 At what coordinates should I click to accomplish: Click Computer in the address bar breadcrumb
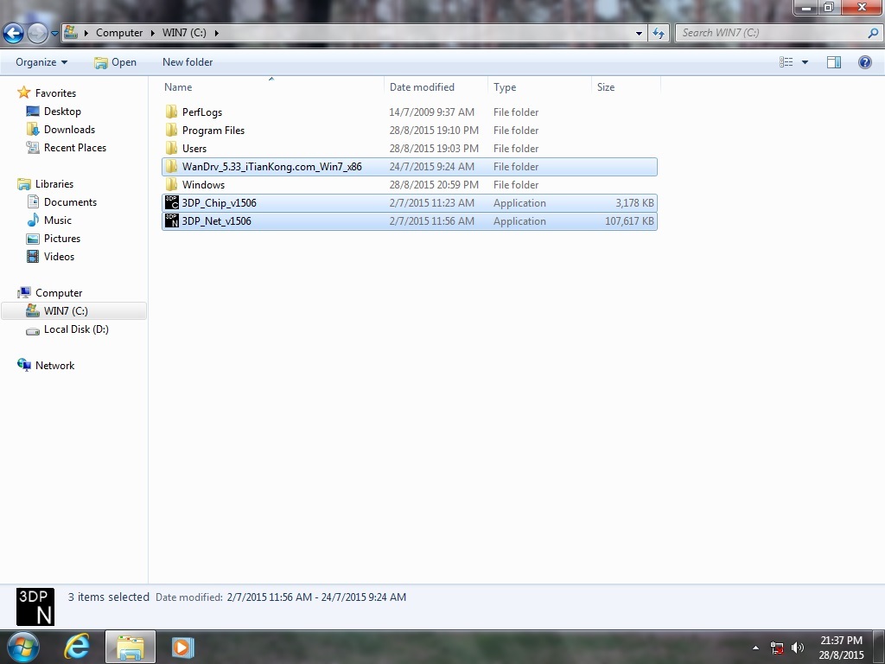click(x=119, y=33)
